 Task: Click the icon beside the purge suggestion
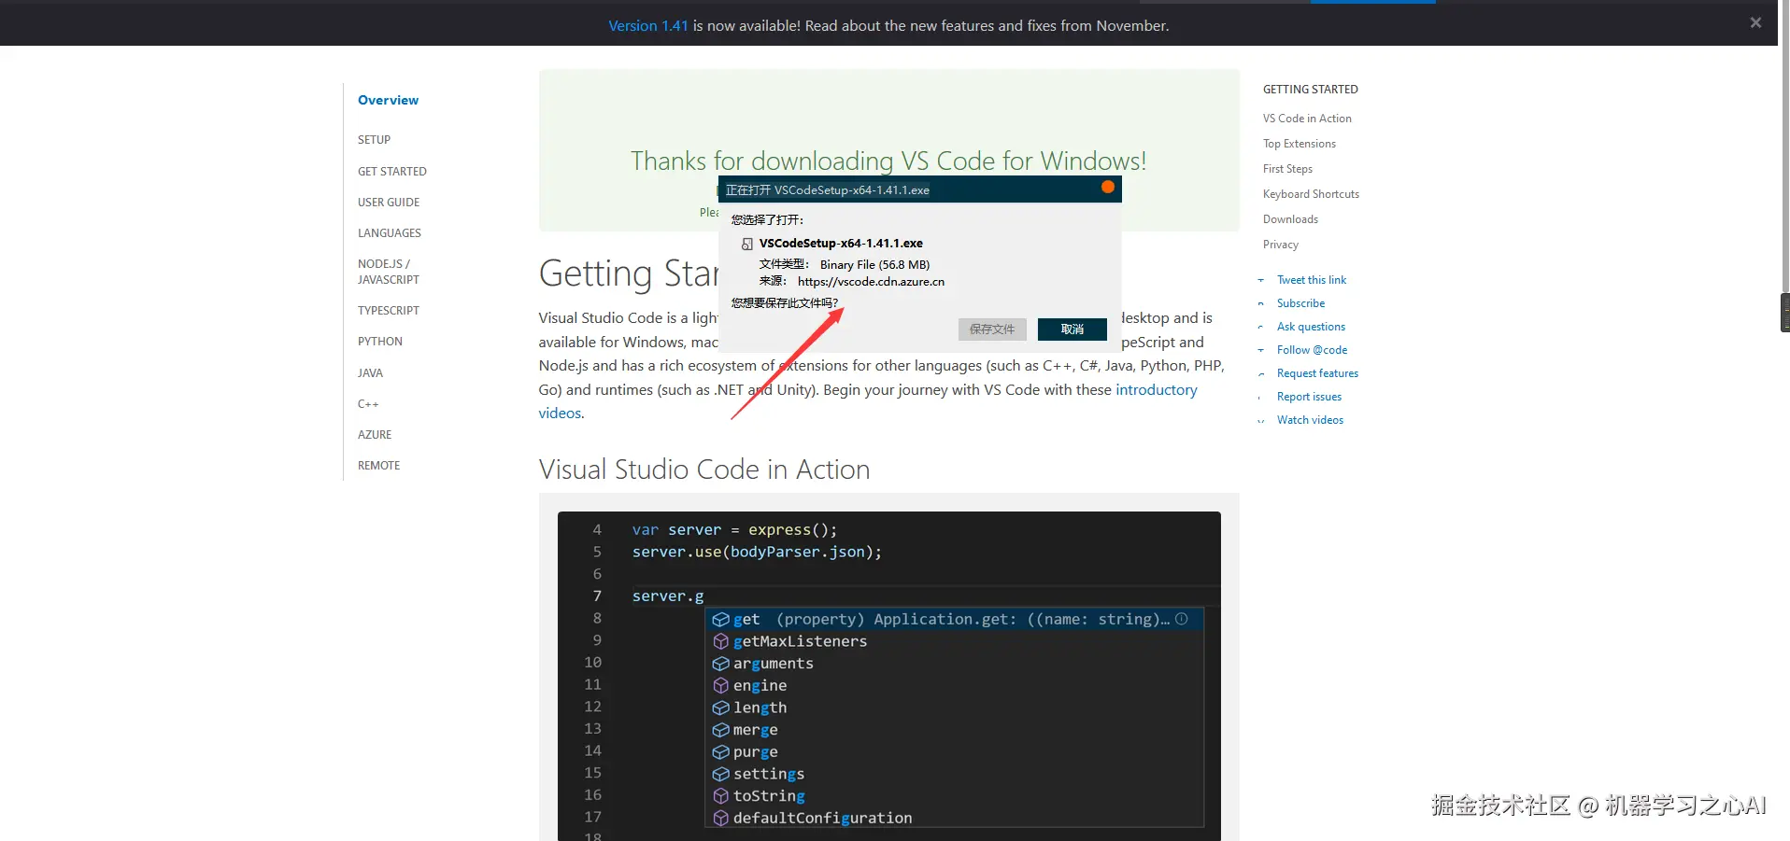tap(720, 751)
